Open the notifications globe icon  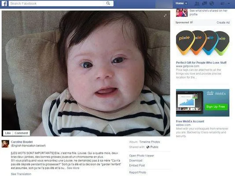click(212, 4)
